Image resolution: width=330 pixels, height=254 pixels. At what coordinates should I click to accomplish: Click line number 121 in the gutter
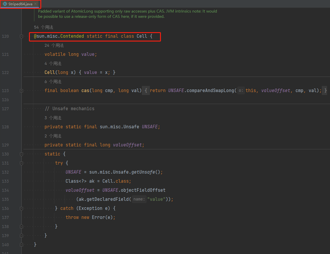tap(5, 54)
